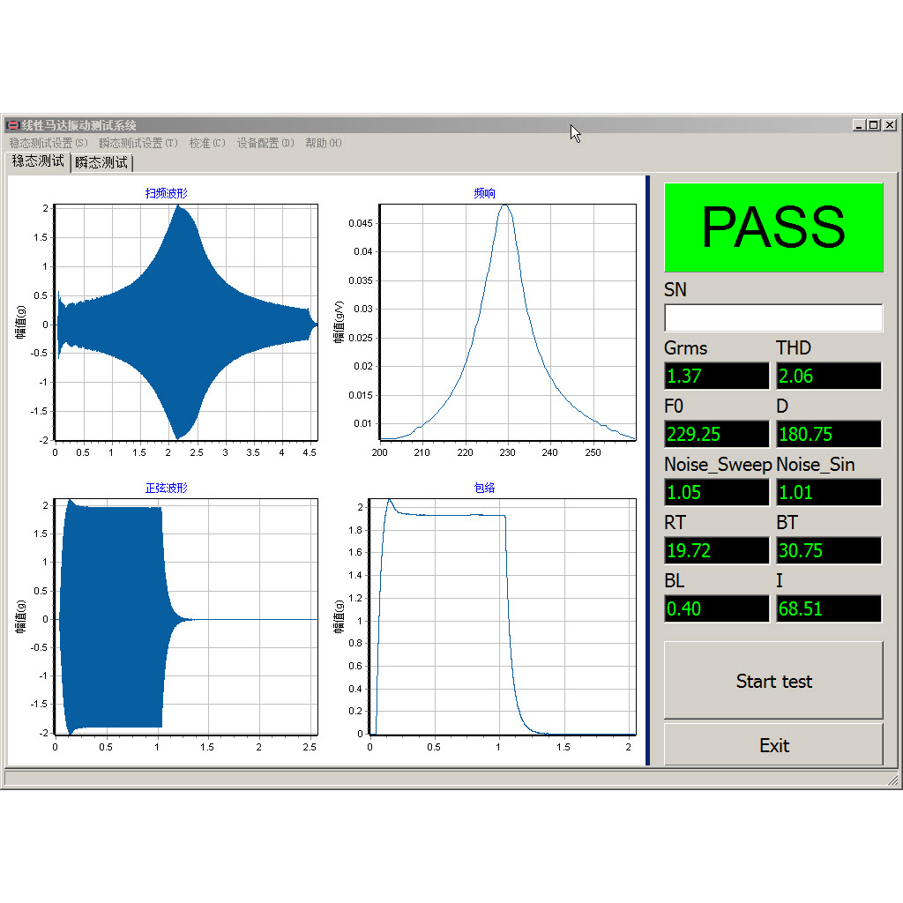Screen dimensions: 903x903
Task: Click the 频响 frequency response chart
Action: tap(507, 322)
